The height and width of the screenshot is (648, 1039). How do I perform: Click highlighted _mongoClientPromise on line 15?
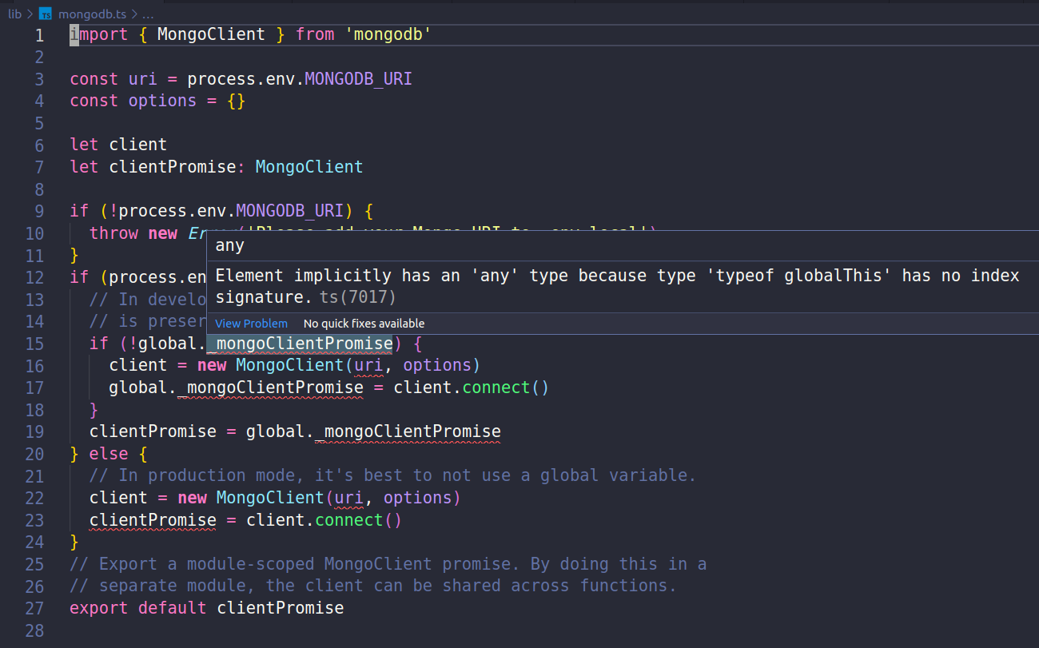300,344
